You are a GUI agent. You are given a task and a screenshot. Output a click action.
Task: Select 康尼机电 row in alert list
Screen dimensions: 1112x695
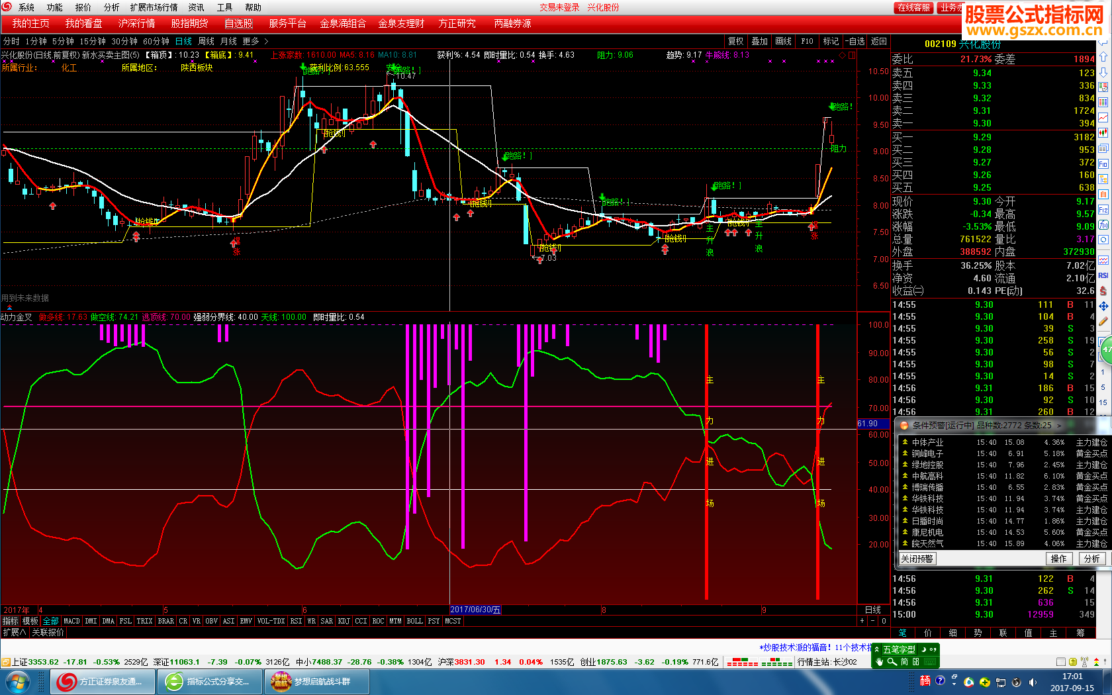1003,532
